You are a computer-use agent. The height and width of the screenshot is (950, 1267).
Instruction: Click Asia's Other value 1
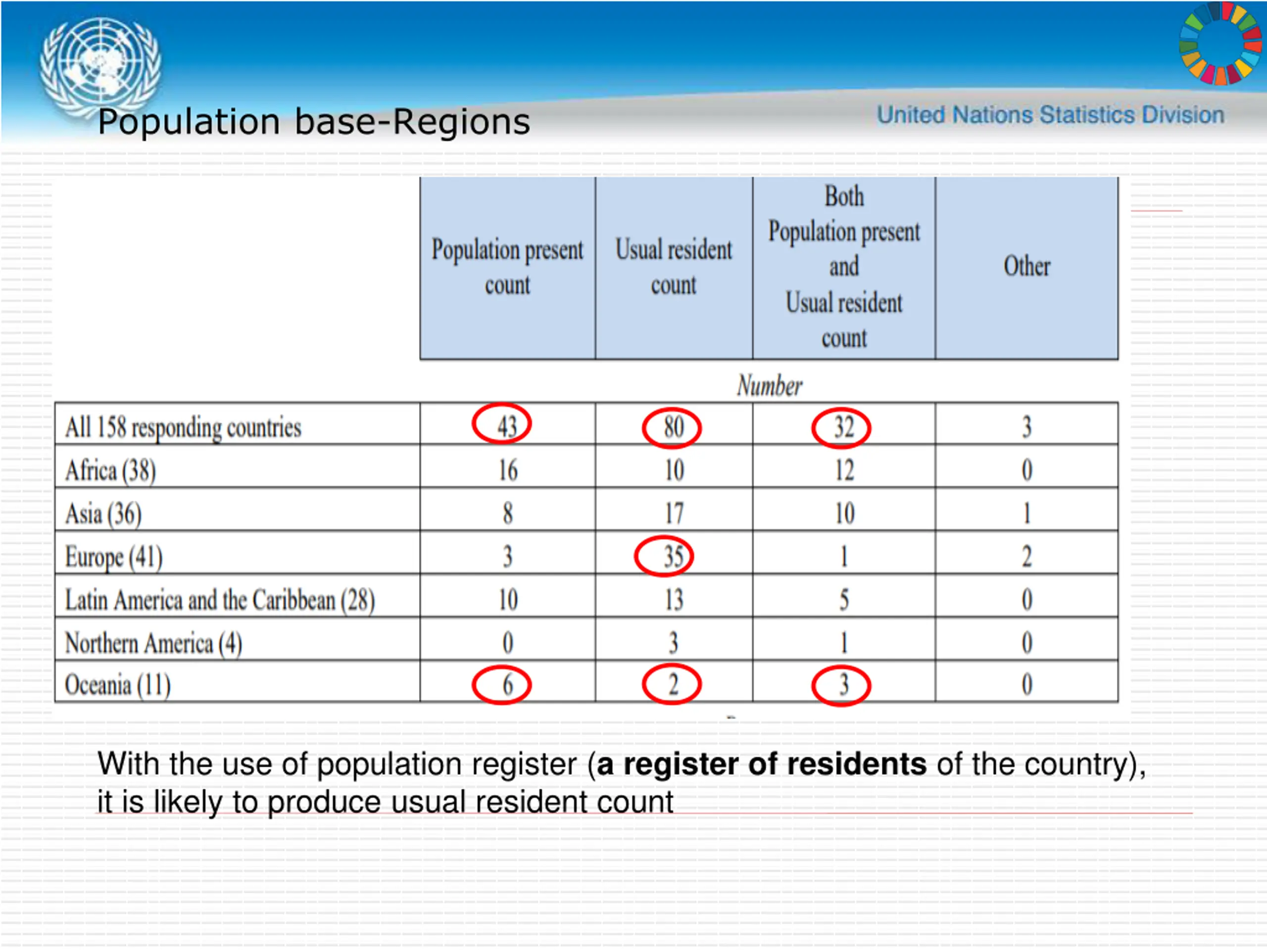[1027, 513]
